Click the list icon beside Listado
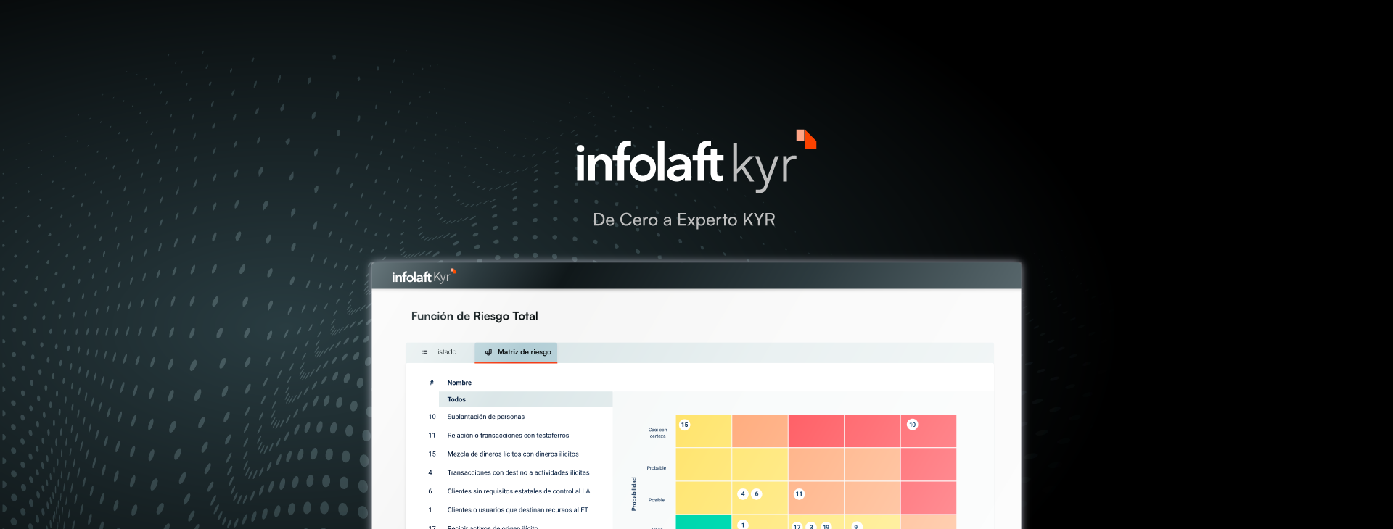The width and height of the screenshot is (1393, 529). 425,352
